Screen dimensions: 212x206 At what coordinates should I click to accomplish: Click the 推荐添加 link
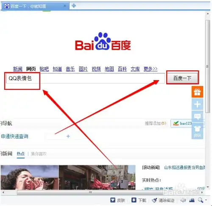click(156, 123)
